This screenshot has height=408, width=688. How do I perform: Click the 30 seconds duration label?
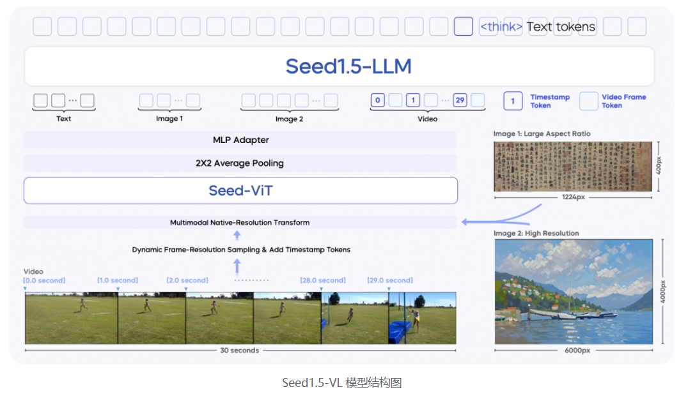[240, 351]
